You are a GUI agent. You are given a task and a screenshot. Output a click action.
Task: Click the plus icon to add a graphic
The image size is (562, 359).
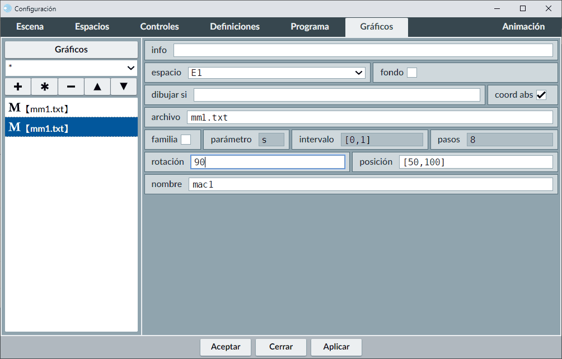click(18, 87)
